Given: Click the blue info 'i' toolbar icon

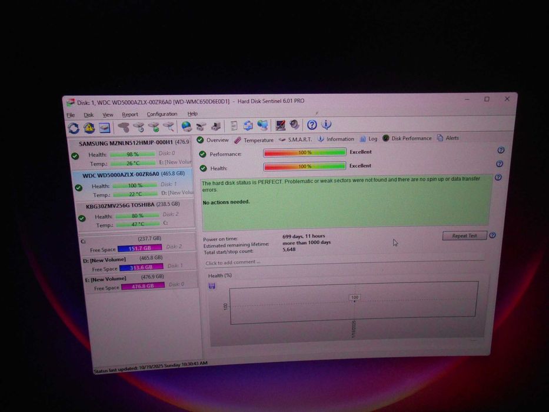Looking at the screenshot, I should pyautogui.click(x=327, y=124).
